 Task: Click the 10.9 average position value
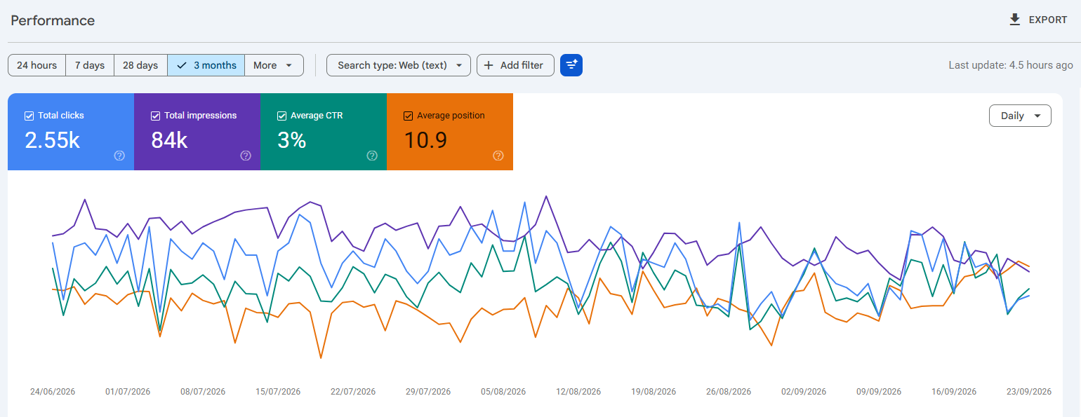pyautogui.click(x=425, y=141)
